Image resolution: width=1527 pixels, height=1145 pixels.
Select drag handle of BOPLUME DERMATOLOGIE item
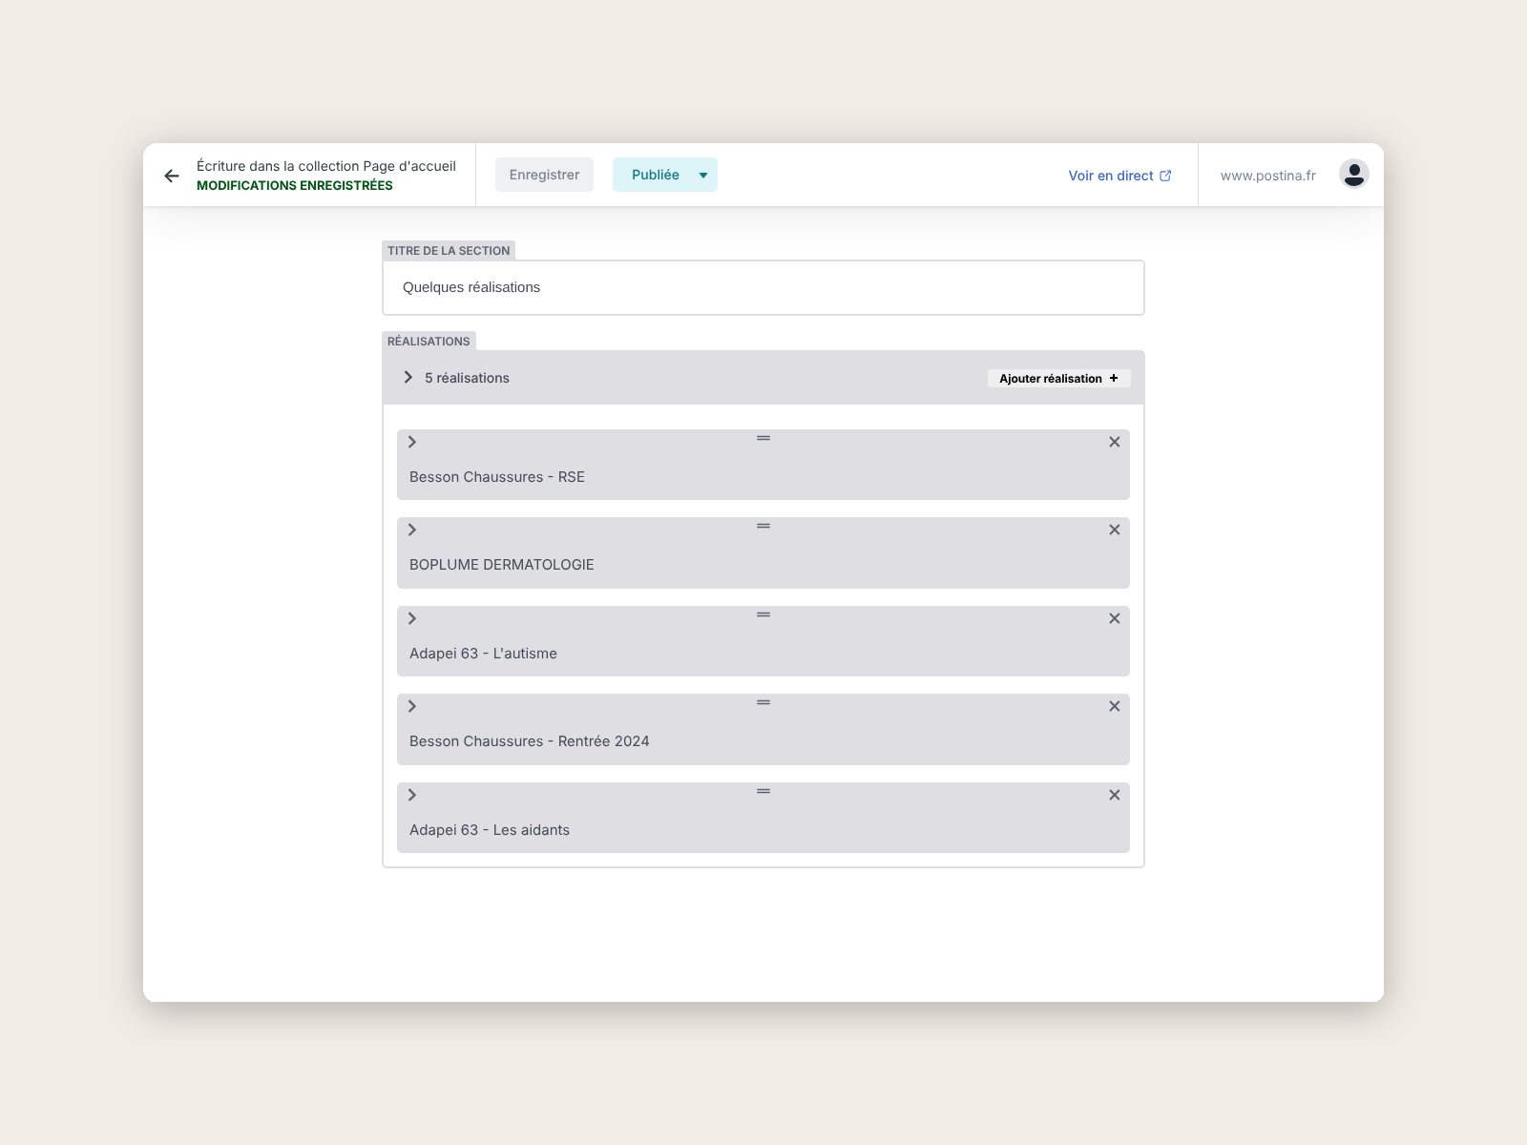point(763,526)
